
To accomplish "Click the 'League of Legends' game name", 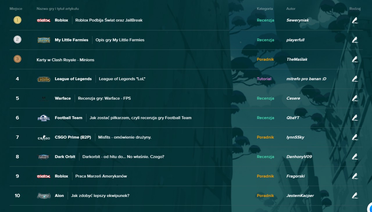I will pos(73,79).
